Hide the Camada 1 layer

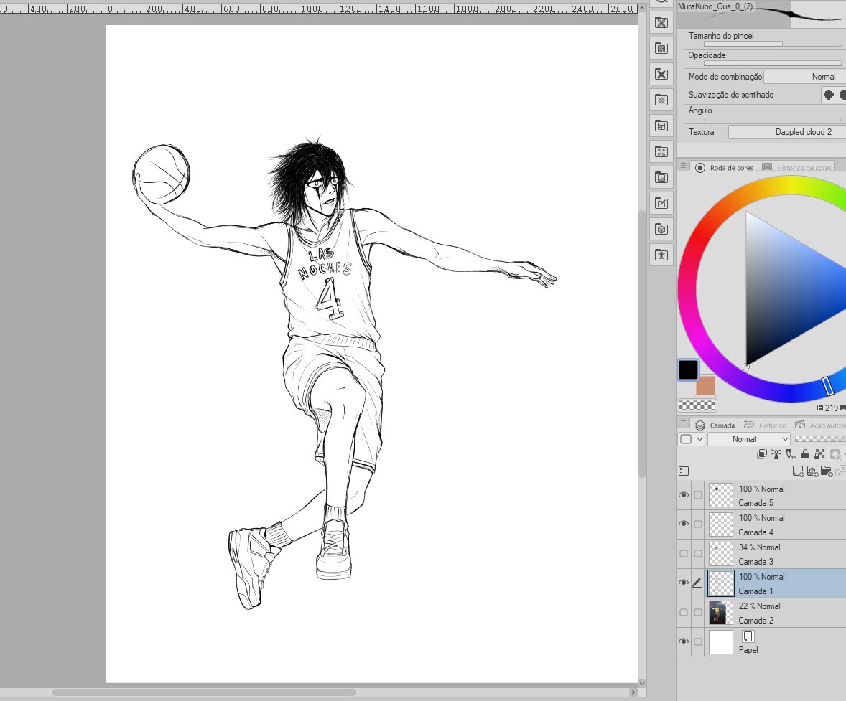[x=684, y=583]
